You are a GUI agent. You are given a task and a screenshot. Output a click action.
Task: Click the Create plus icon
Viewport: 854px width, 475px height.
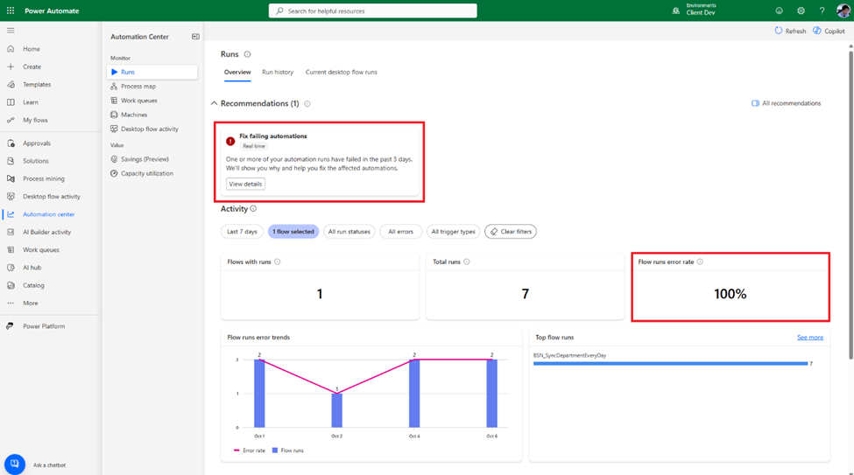click(11, 66)
